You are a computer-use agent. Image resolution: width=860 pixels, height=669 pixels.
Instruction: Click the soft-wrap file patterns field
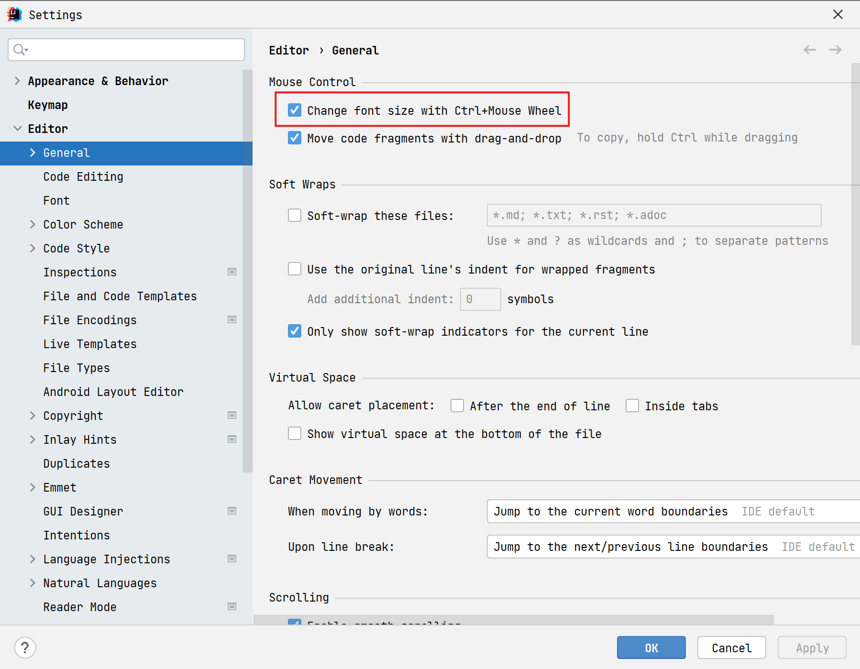654,215
